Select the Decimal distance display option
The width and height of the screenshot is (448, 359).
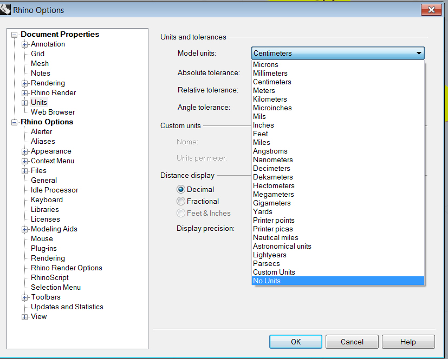click(x=180, y=189)
